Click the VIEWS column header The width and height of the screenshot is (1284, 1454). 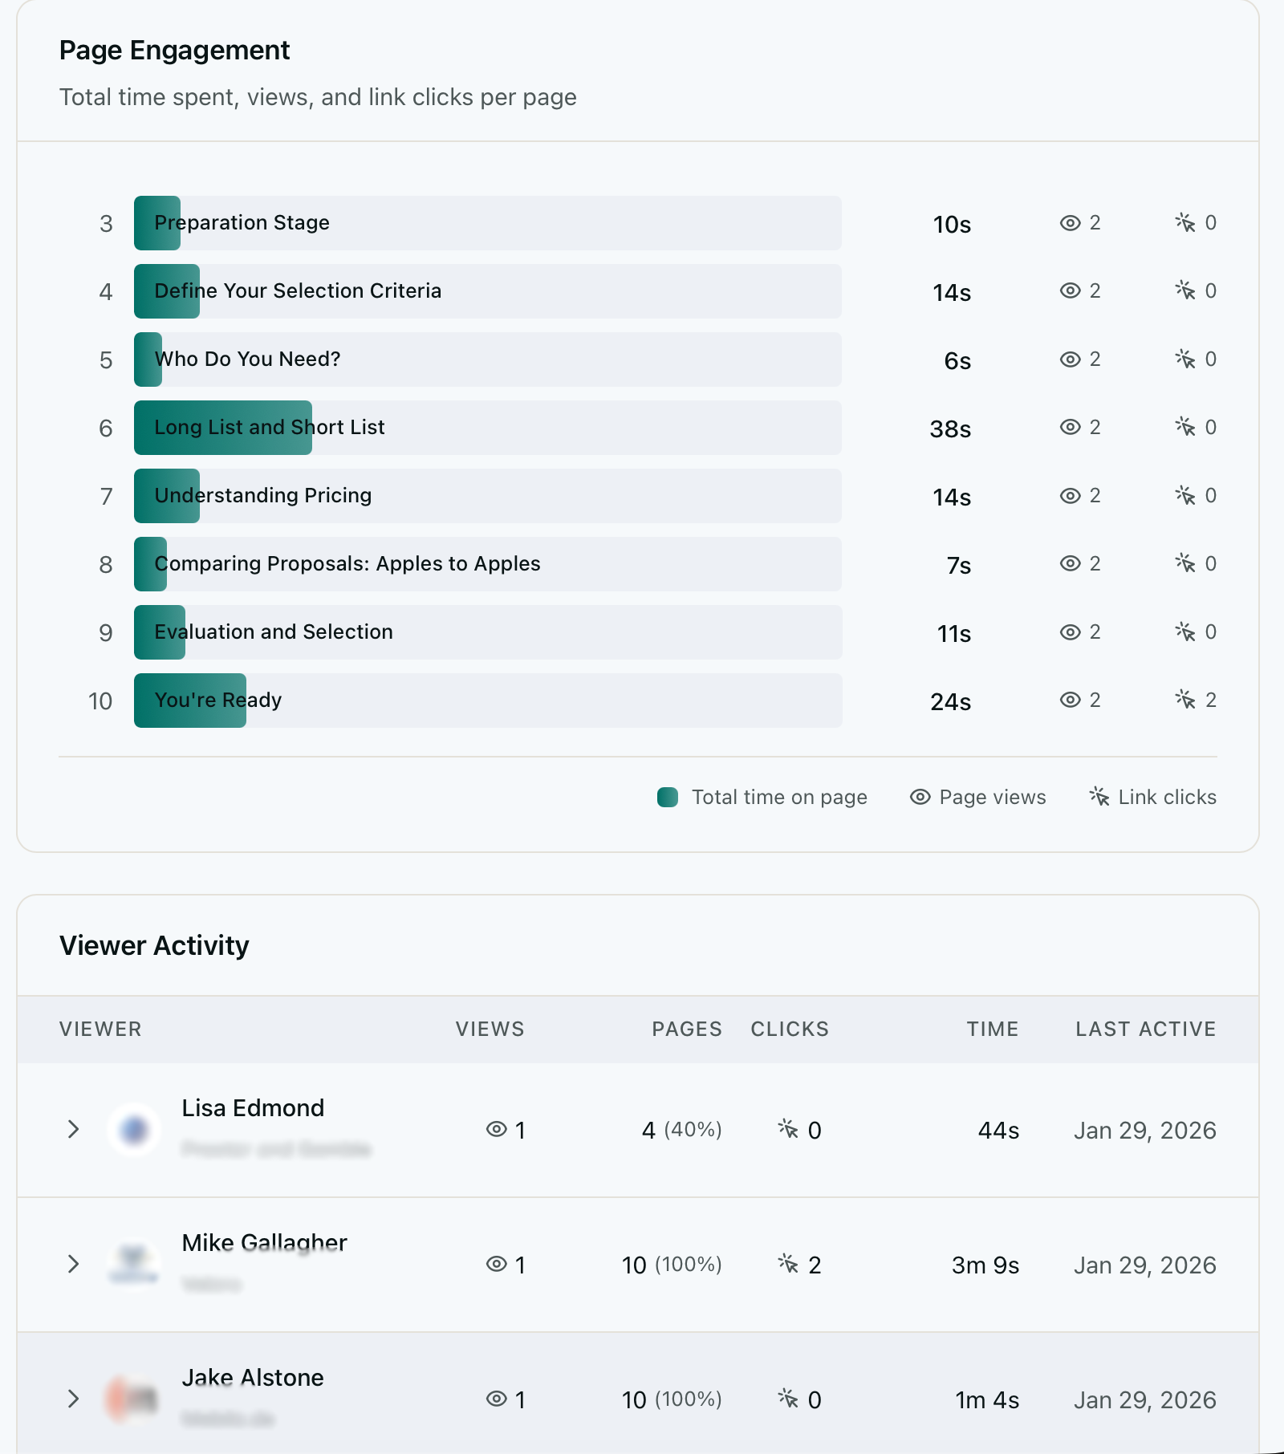point(490,1029)
